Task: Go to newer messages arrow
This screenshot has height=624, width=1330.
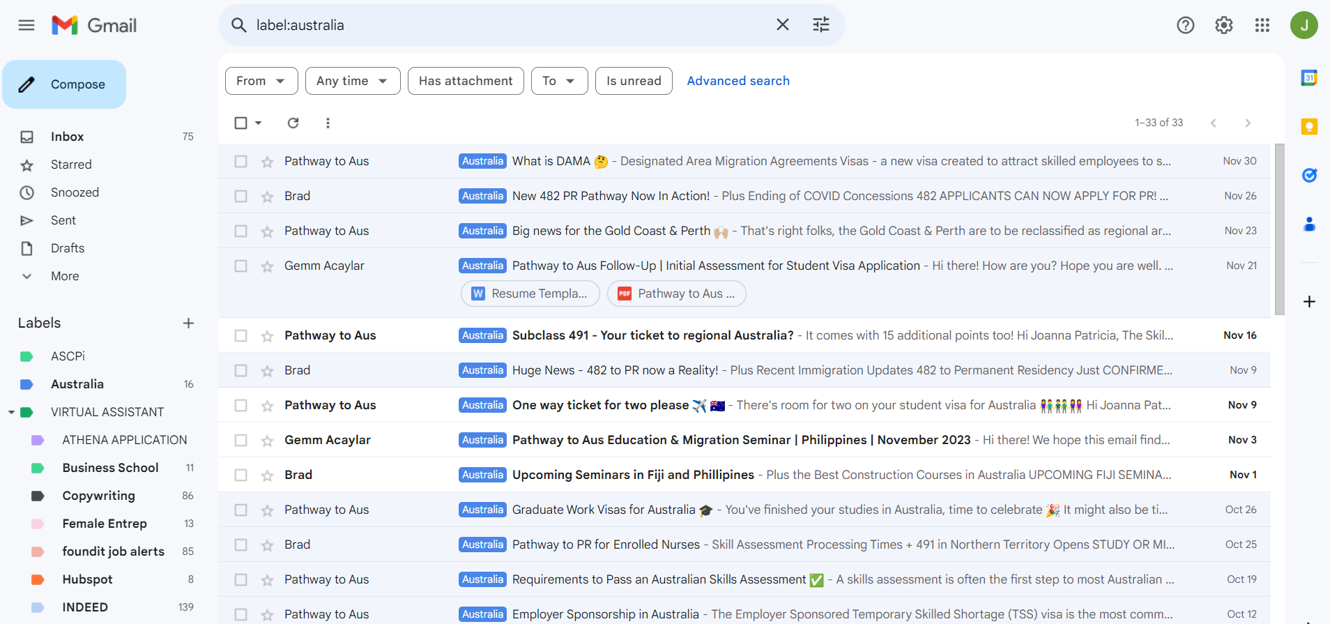Action: (x=1214, y=123)
